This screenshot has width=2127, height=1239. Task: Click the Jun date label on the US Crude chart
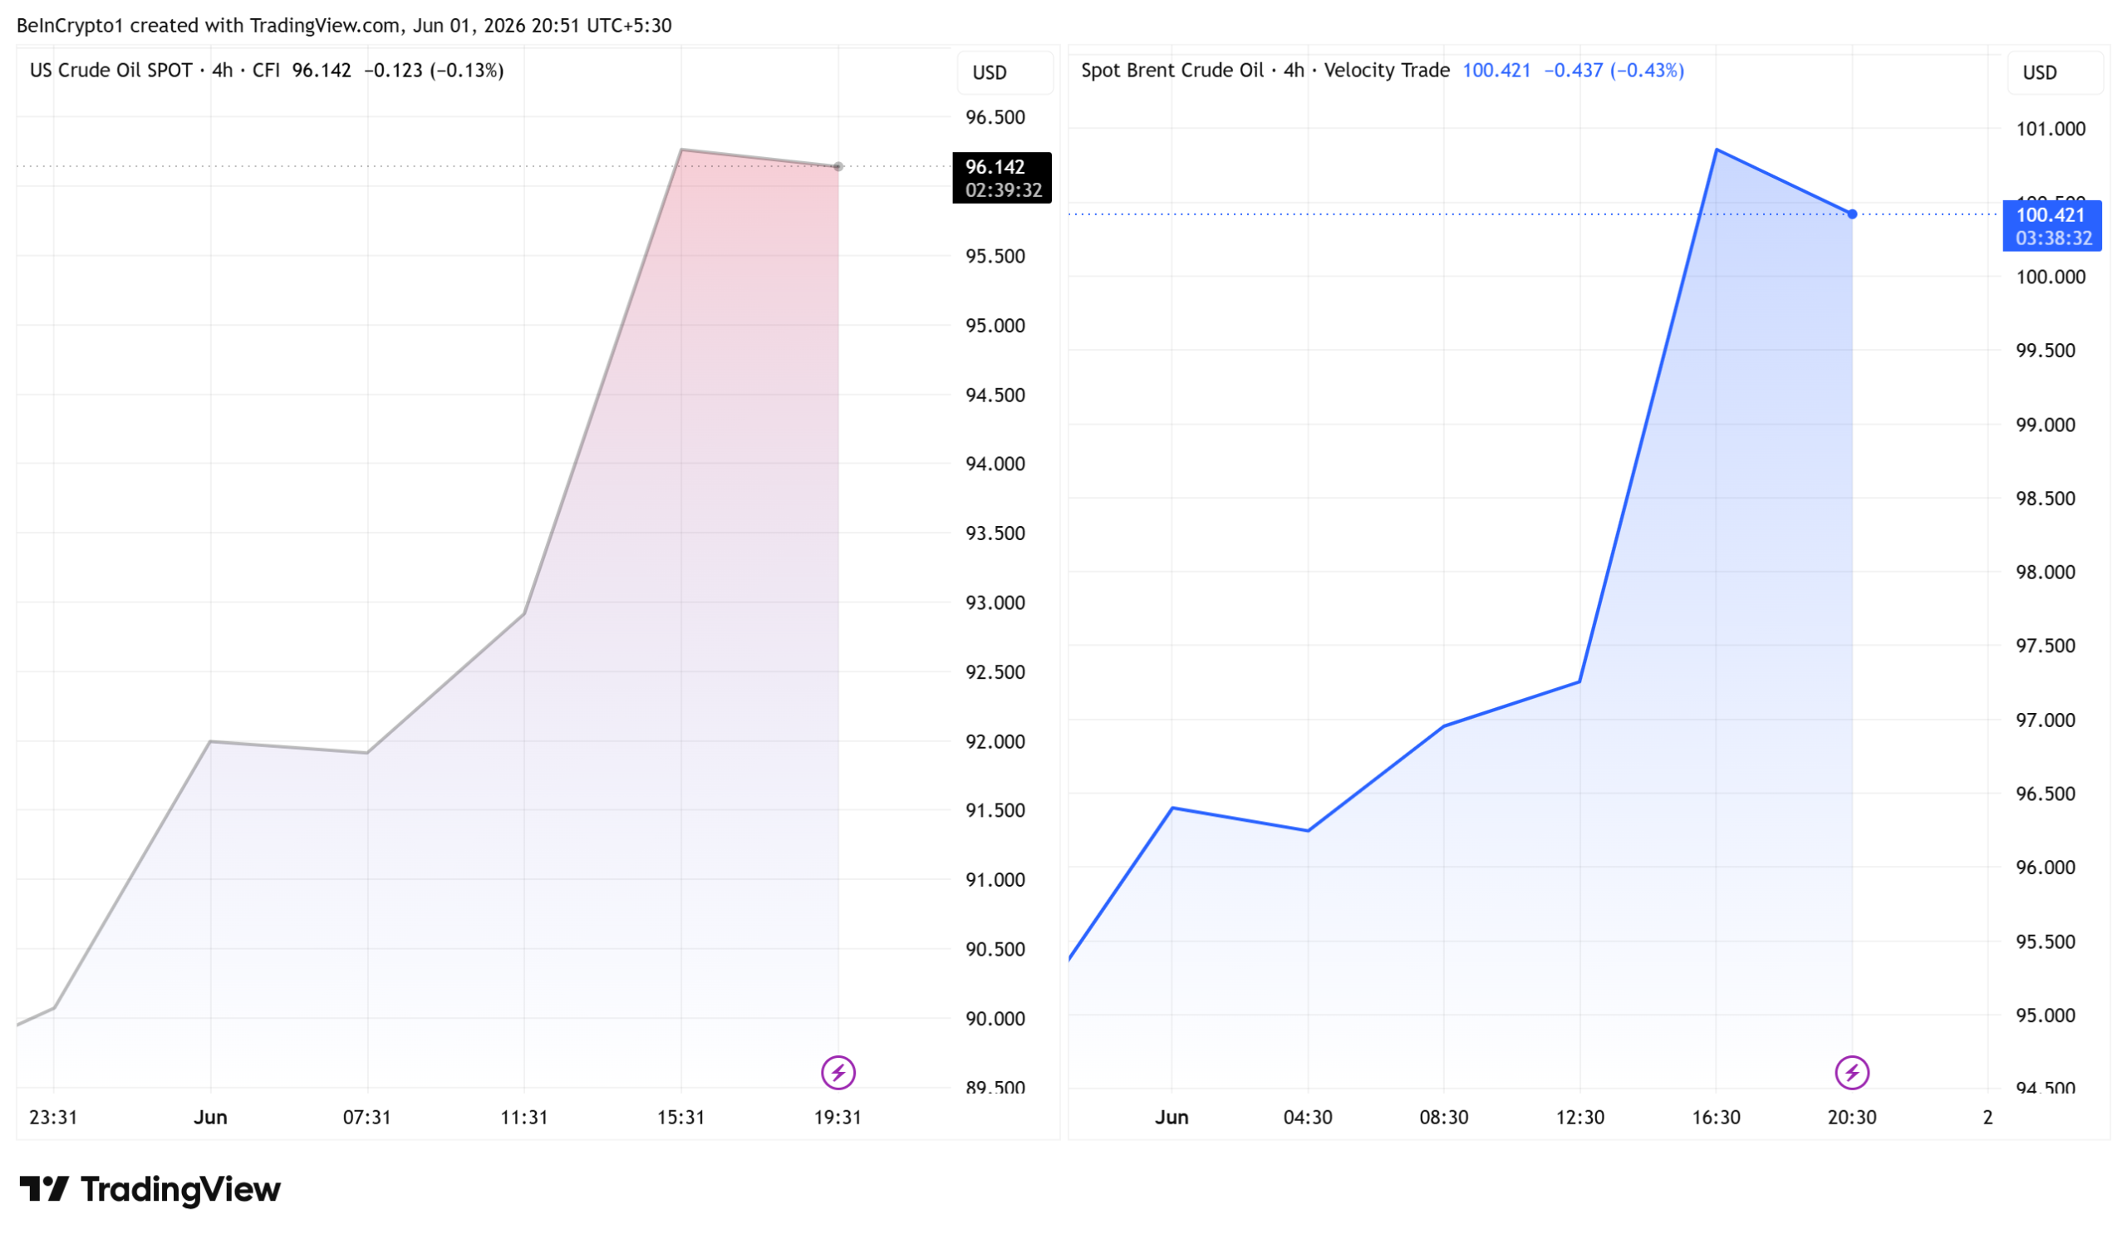[210, 1118]
